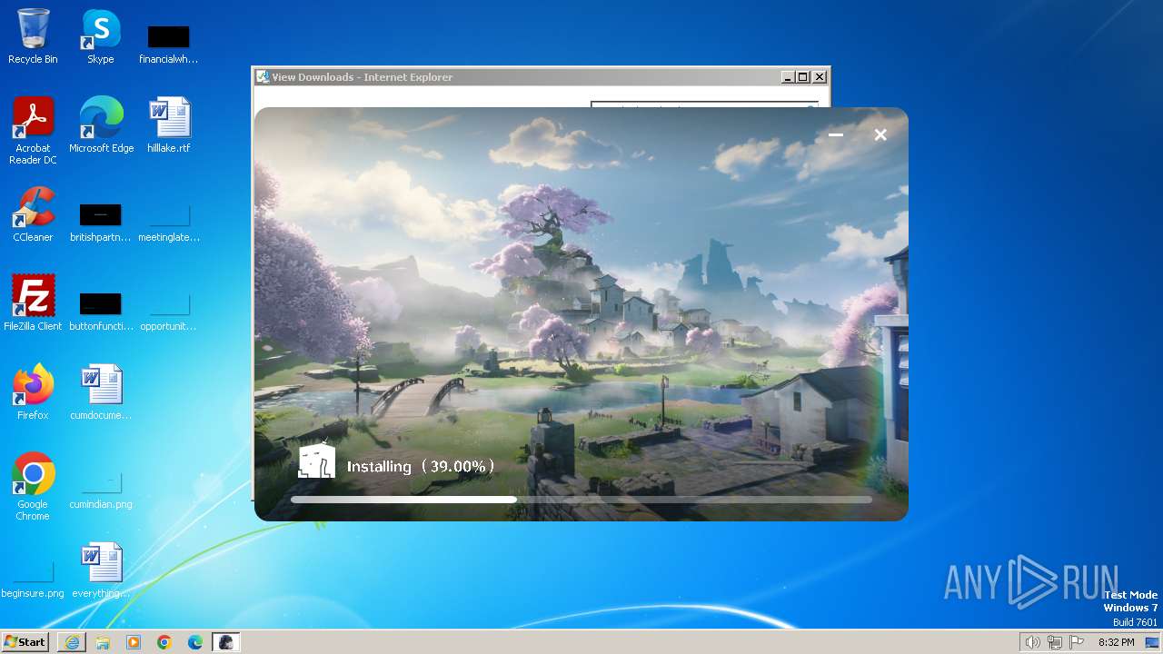Launch FileZilla Client shortcut
The height and width of the screenshot is (654, 1163).
coord(33,303)
